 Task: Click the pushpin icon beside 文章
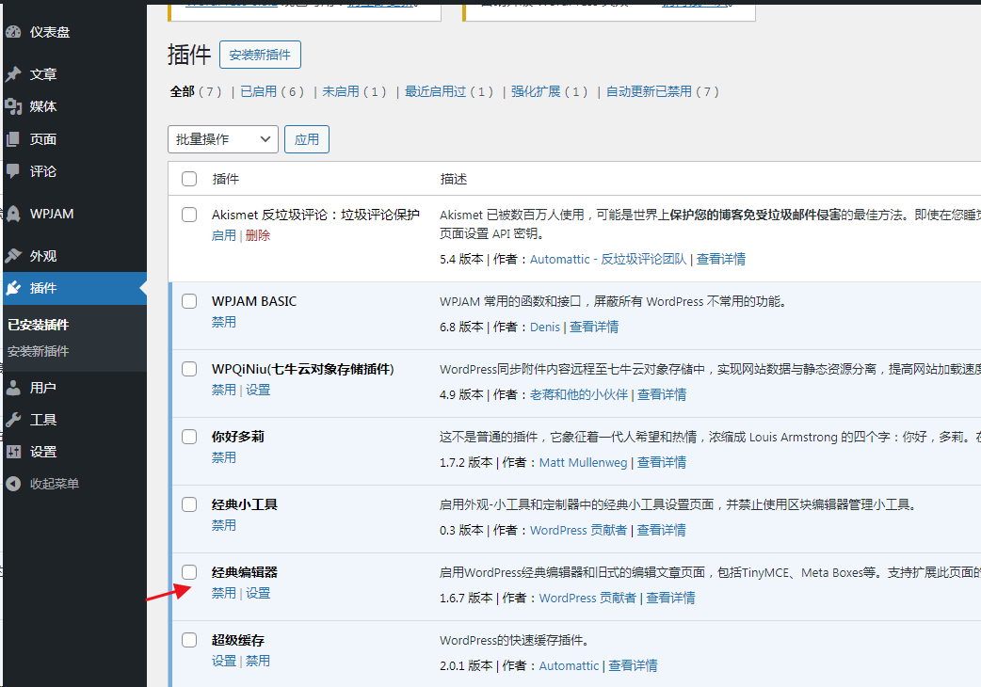tap(13, 74)
